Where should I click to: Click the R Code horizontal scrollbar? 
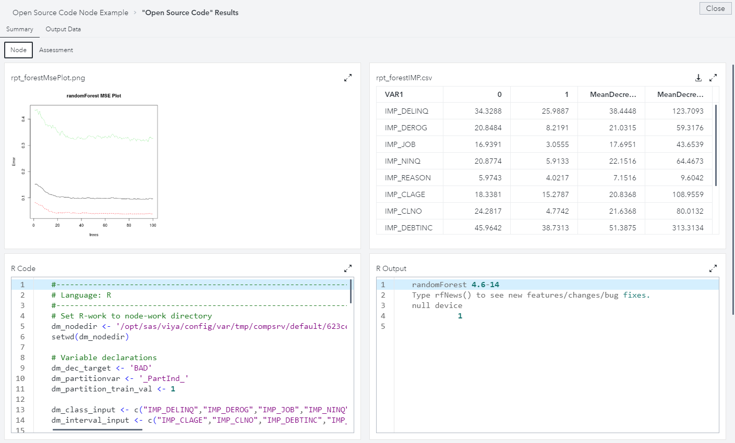(98, 430)
